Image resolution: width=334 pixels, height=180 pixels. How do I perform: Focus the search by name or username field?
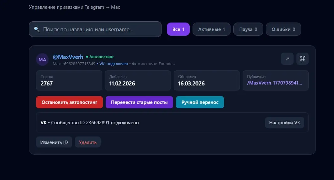(x=95, y=29)
